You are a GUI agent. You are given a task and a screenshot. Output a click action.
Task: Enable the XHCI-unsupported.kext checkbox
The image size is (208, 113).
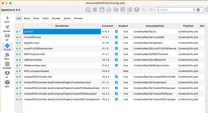point(116,71)
